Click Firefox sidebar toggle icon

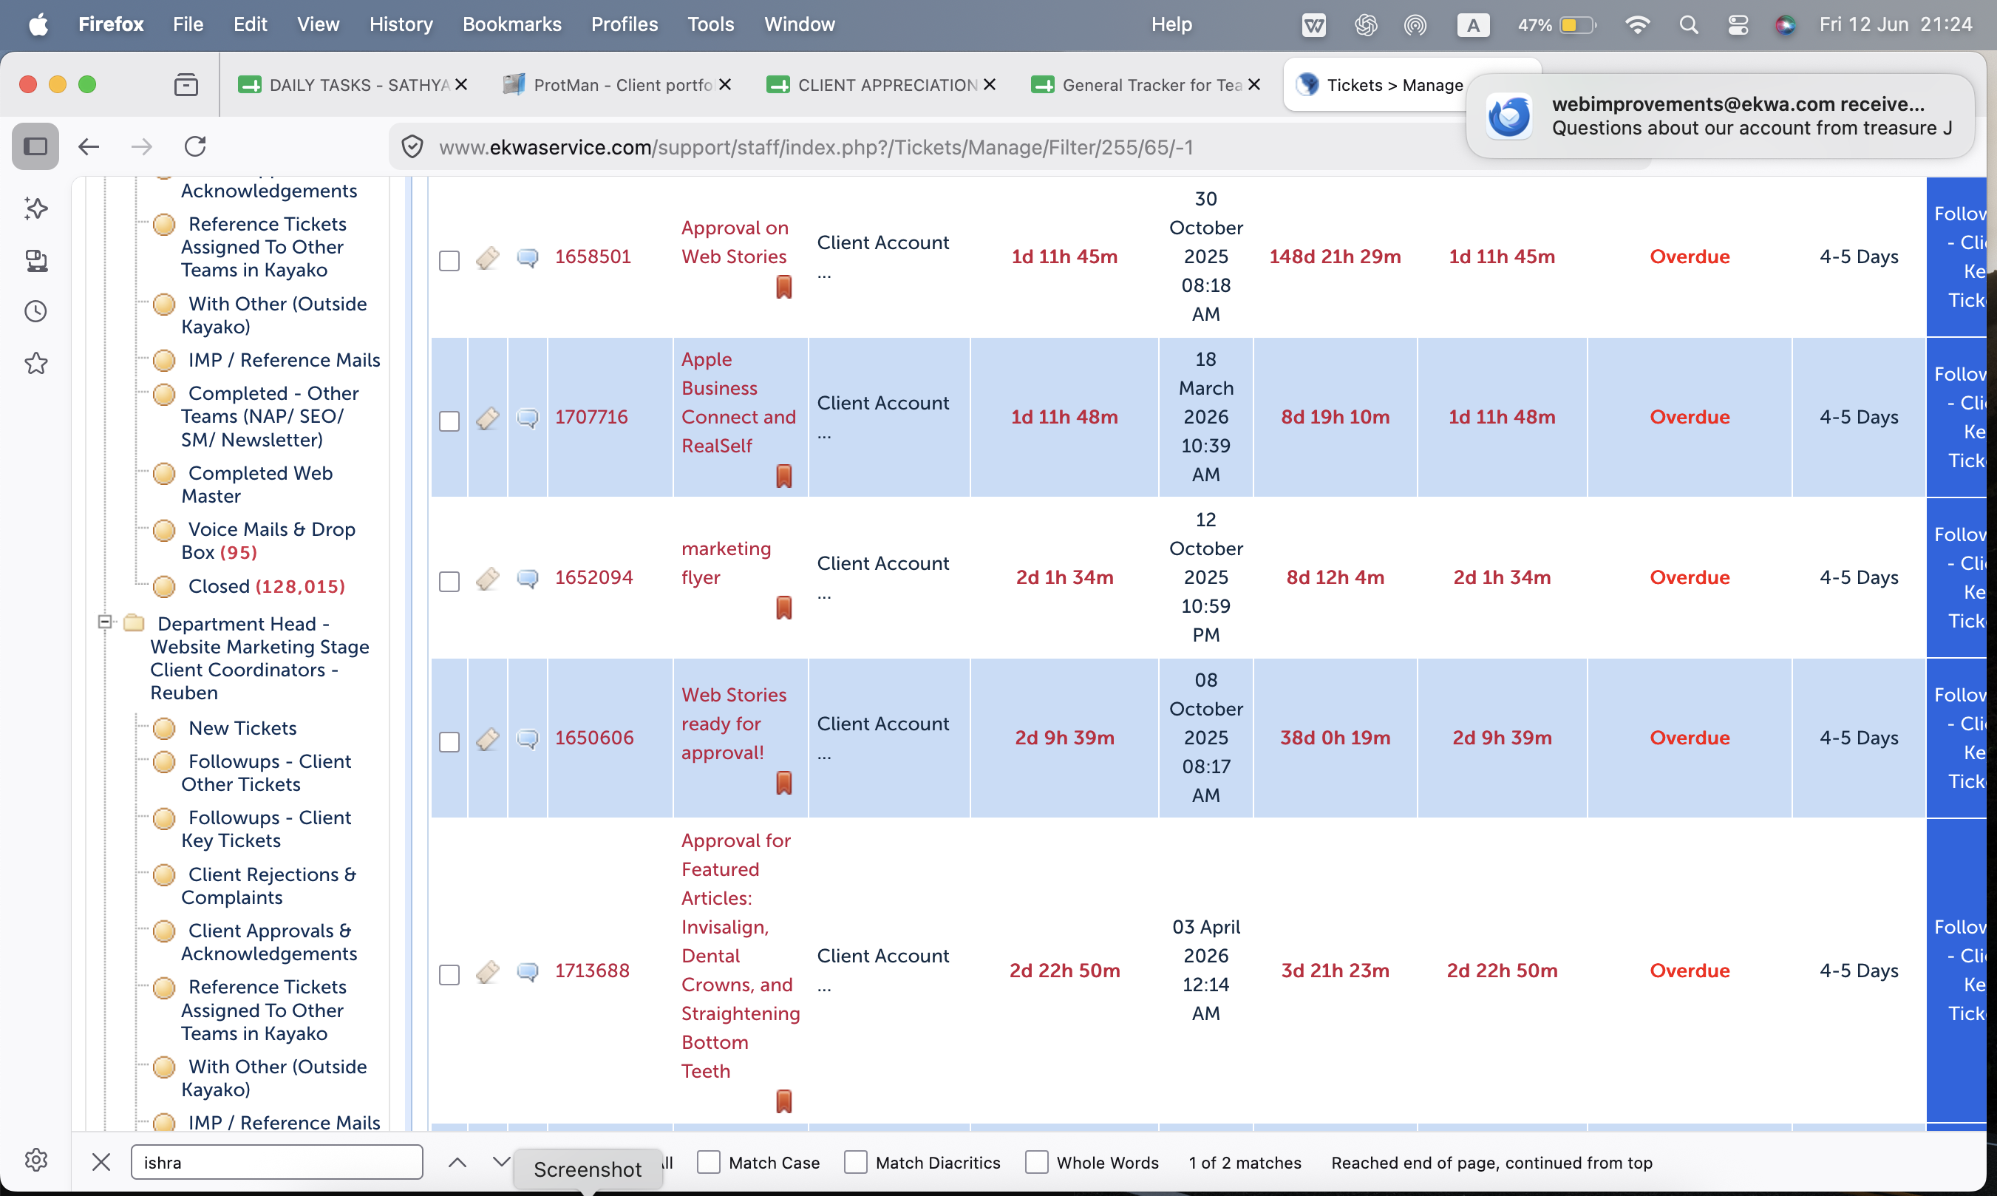tap(35, 146)
